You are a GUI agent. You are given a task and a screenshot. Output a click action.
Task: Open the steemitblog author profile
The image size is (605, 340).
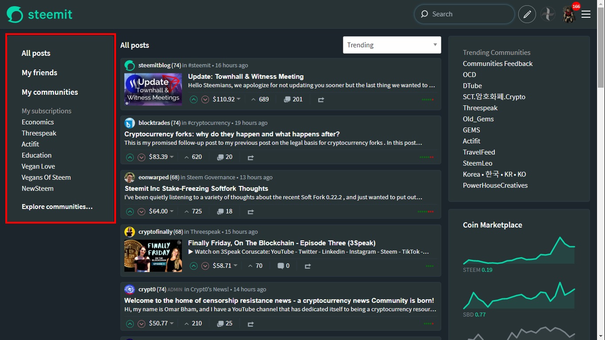click(x=154, y=65)
